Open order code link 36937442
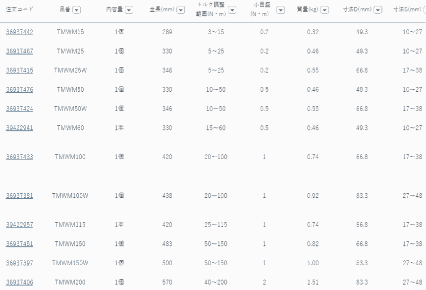426x290 pixels. (x=19, y=32)
